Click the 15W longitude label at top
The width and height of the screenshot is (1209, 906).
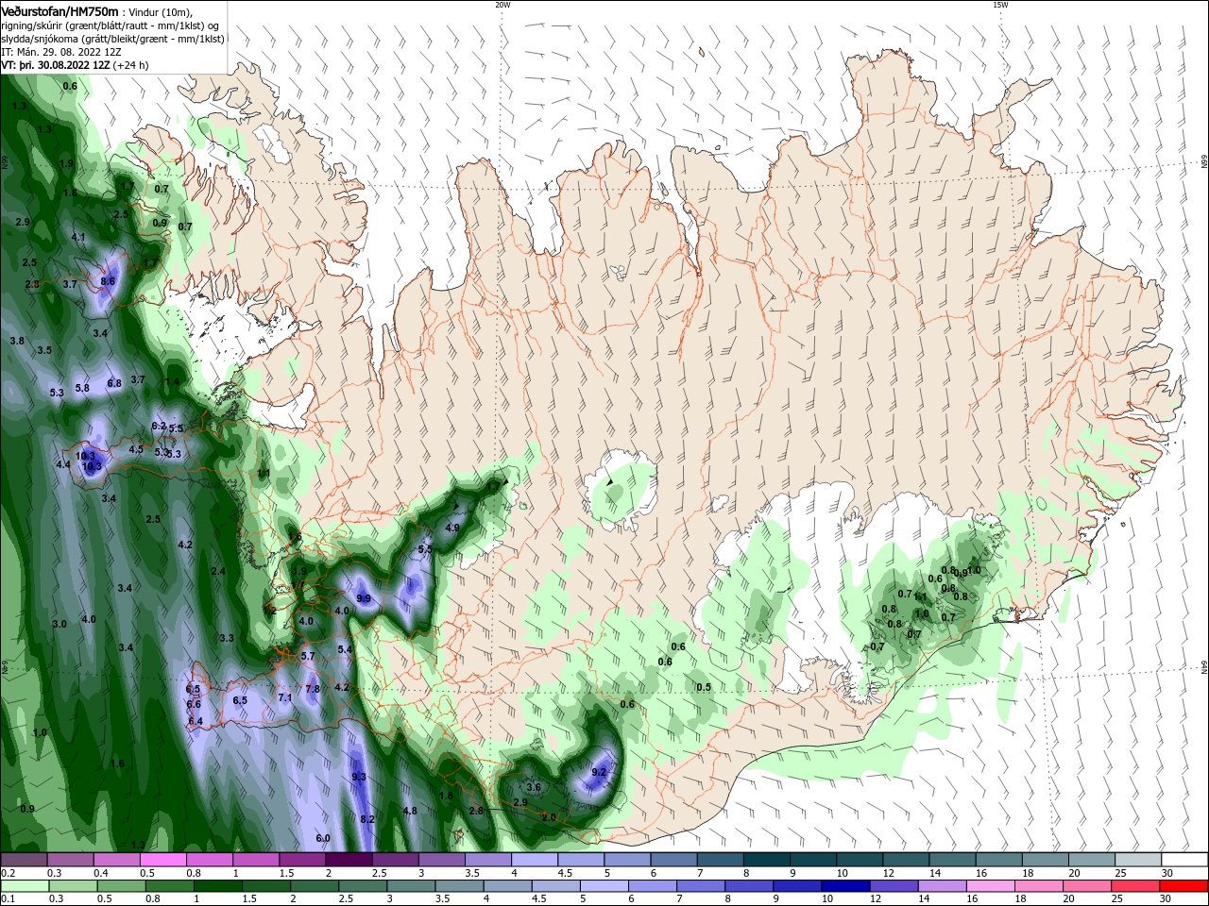tap(1000, 5)
